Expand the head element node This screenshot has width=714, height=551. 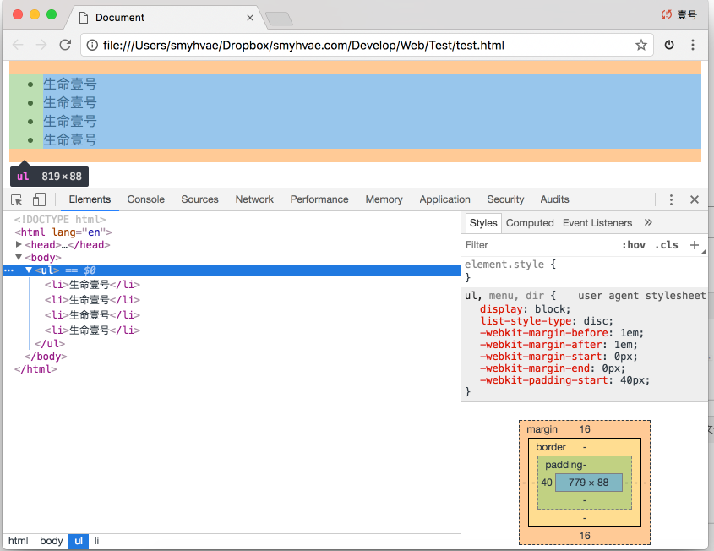(19, 245)
